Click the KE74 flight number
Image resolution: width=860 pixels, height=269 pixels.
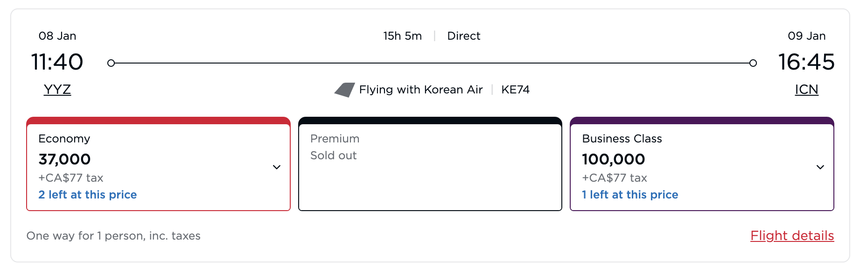(x=515, y=90)
